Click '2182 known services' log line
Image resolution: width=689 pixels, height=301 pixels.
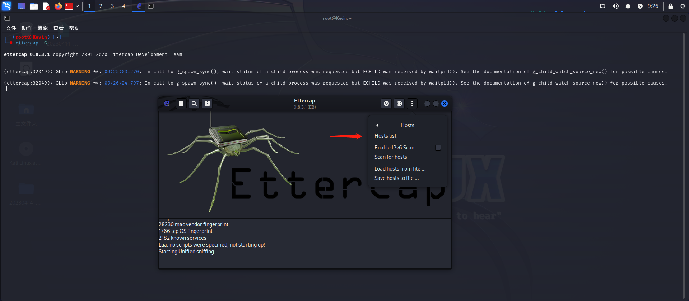point(182,238)
